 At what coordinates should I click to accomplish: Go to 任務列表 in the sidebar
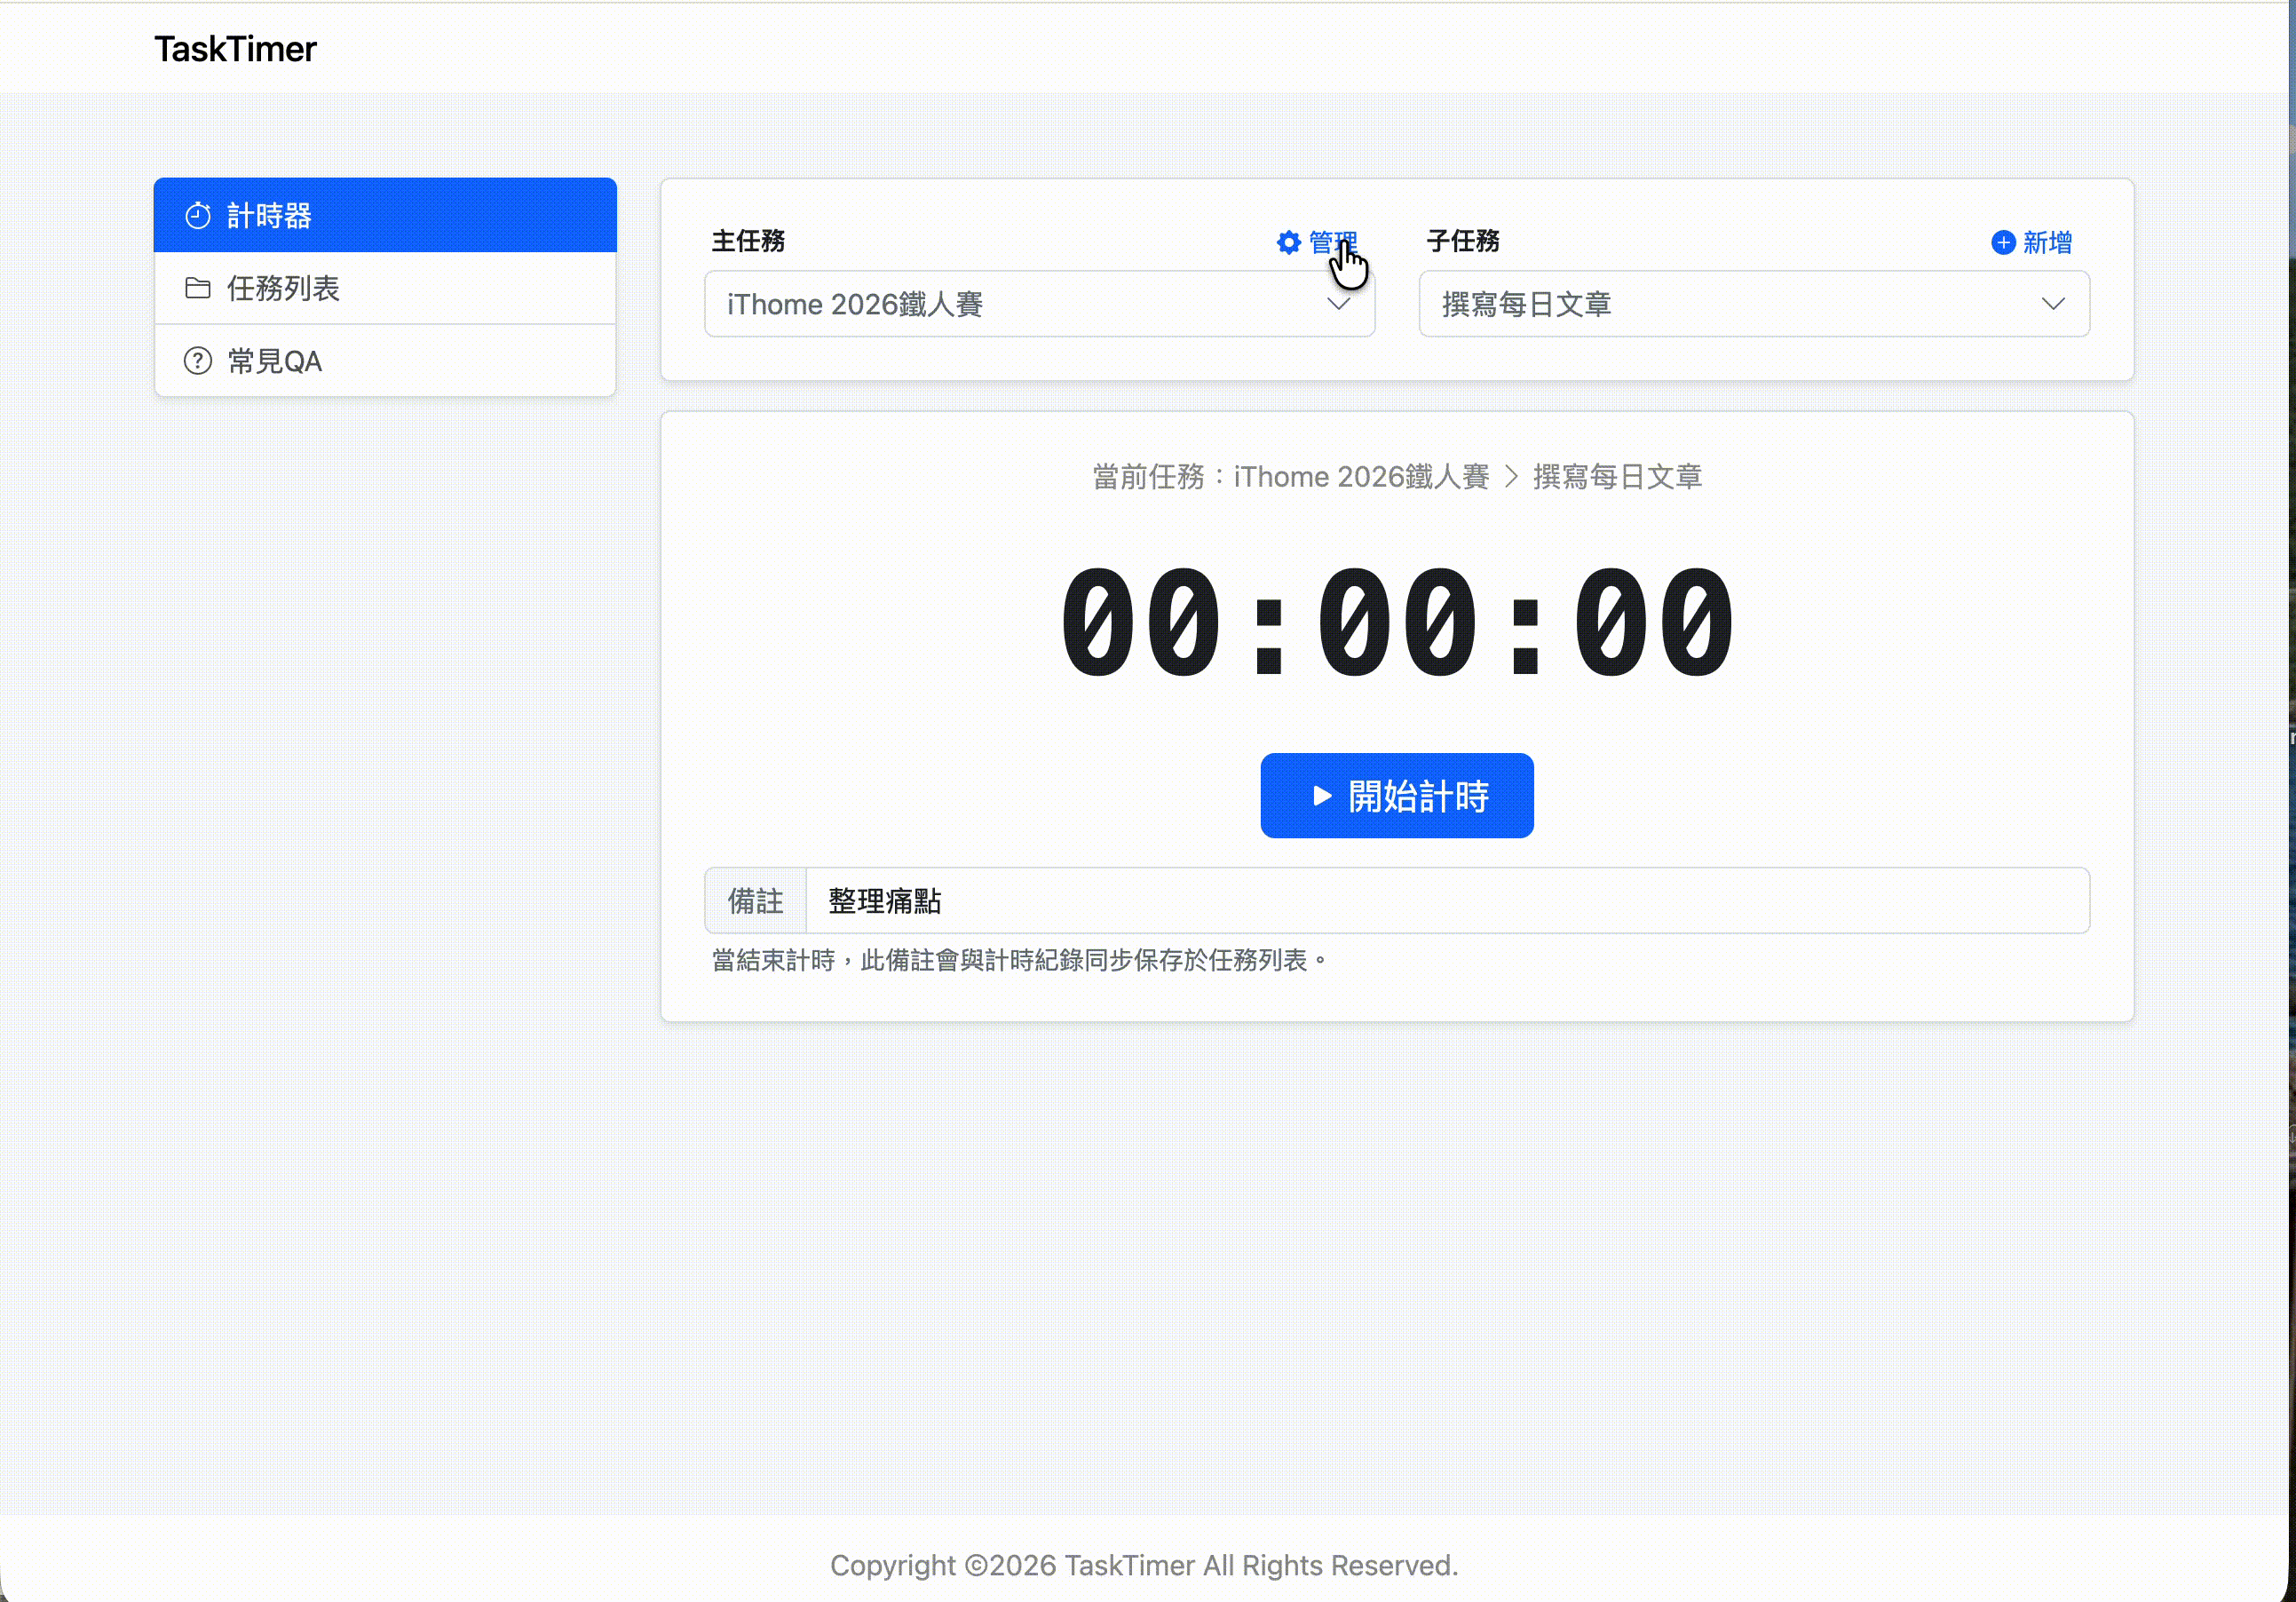(385, 288)
